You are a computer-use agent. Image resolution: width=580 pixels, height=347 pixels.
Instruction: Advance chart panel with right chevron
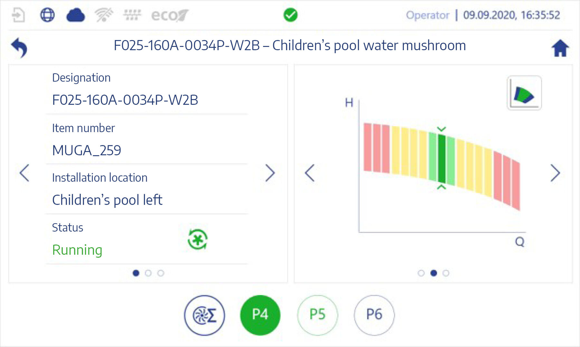(555, 173)
